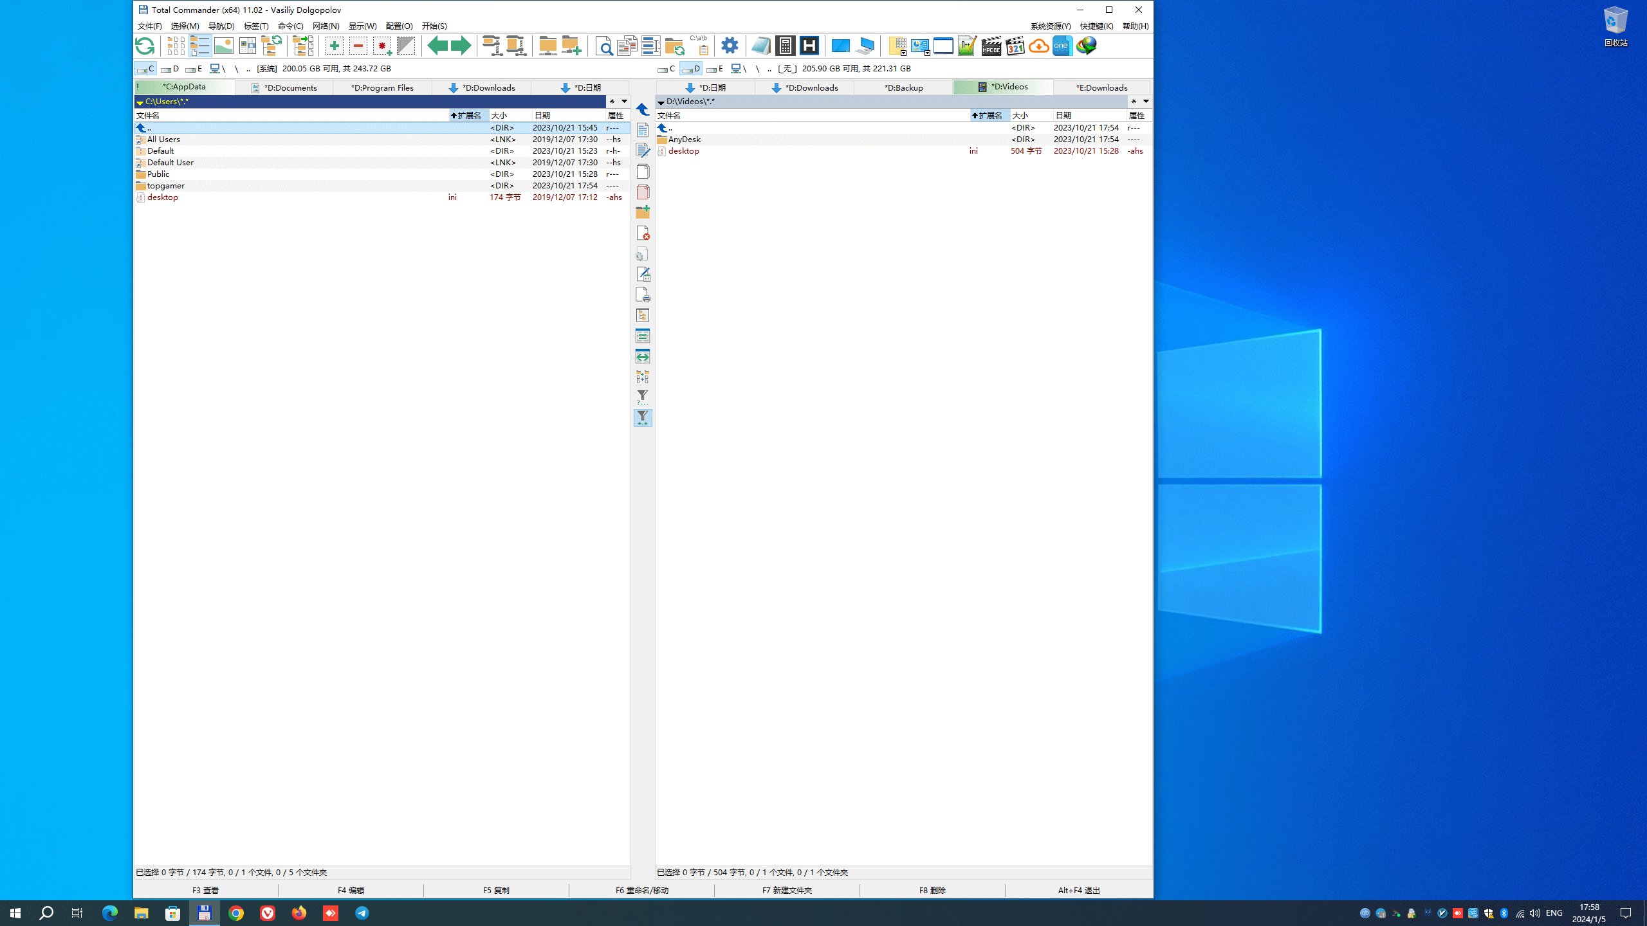This screenshot has width=1647, height=926.
Task: Open the search files magnifier icon
Action: tap(603, 46)
